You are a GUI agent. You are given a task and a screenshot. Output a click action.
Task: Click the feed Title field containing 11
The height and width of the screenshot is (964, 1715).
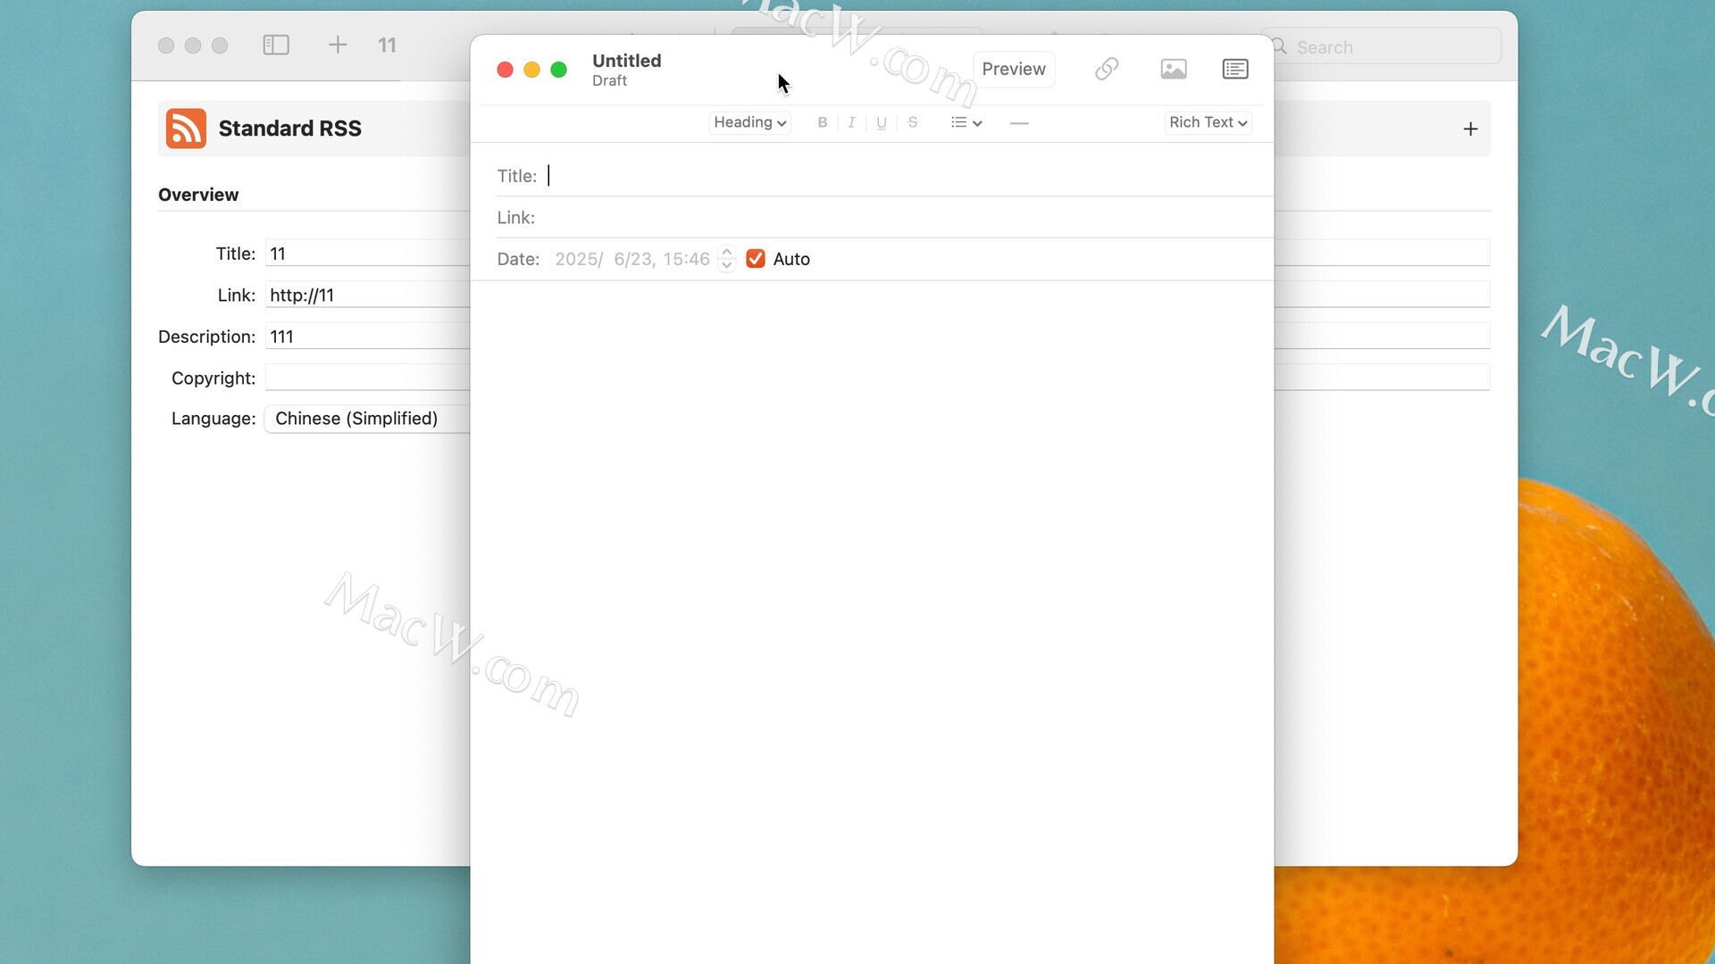tap(367, 253)
